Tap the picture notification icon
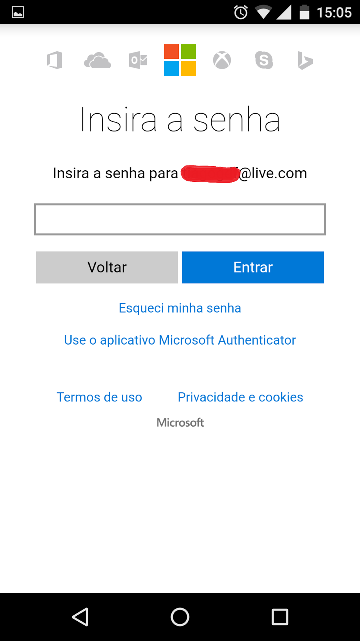 click(18, 12)
